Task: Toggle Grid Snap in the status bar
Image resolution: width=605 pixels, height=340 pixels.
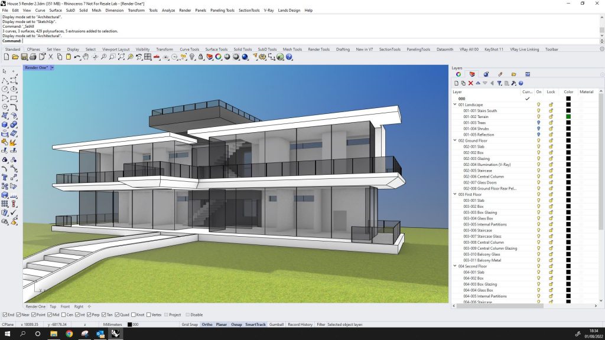Action: pyautogui.click(x=190, y=325)
